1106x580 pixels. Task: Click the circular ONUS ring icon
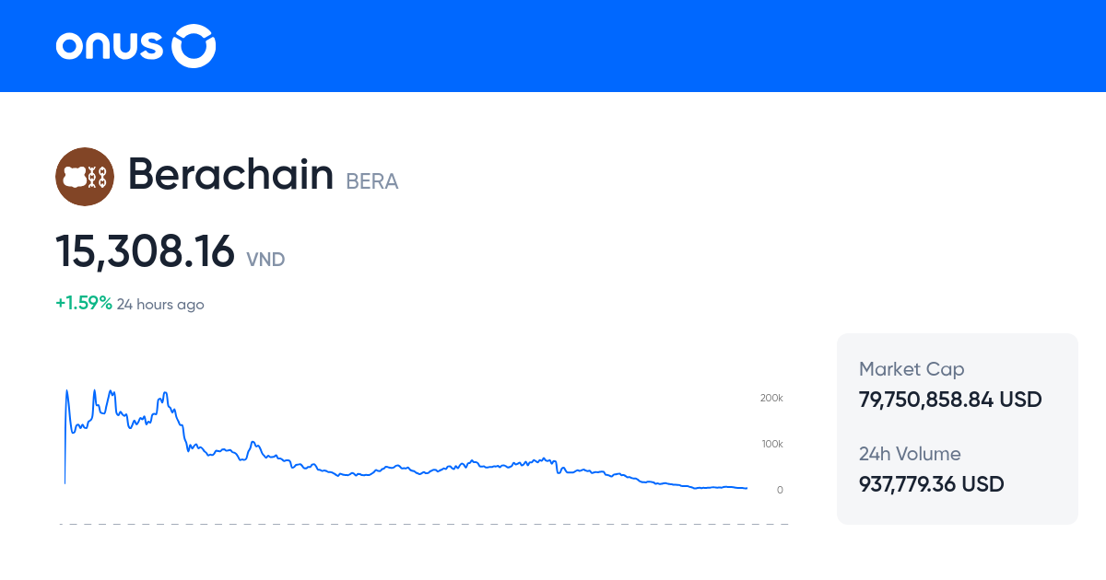[x=193, y=45]
